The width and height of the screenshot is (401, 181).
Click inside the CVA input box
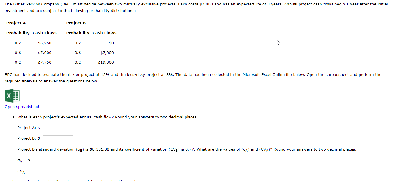point(46,171)
